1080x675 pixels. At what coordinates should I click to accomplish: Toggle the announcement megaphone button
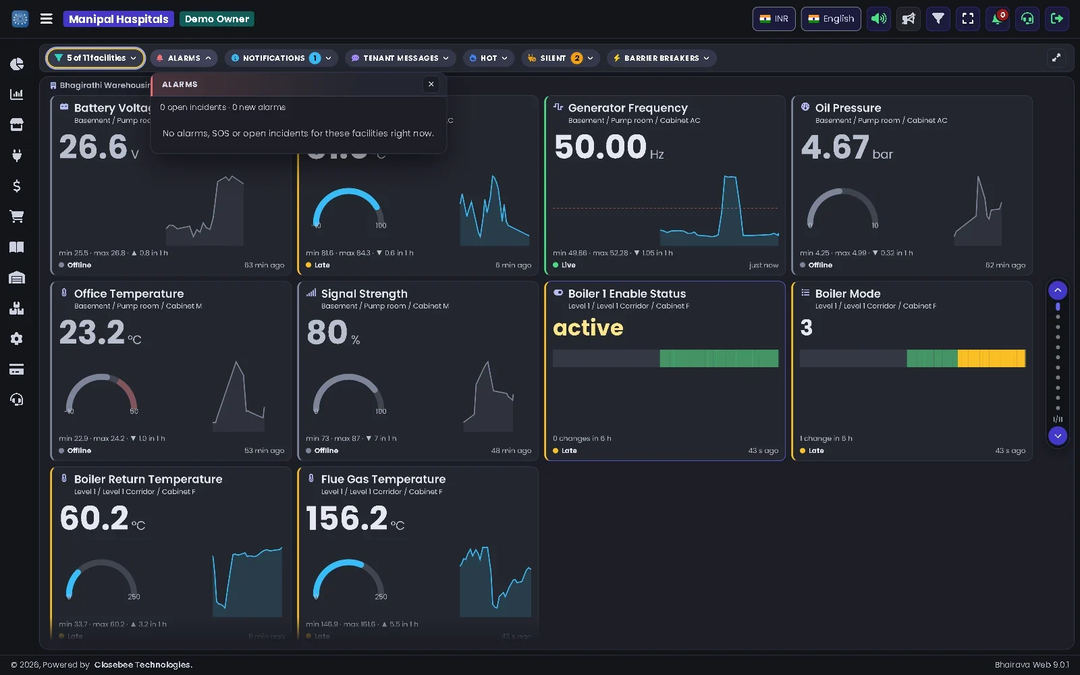pos(909,19)
